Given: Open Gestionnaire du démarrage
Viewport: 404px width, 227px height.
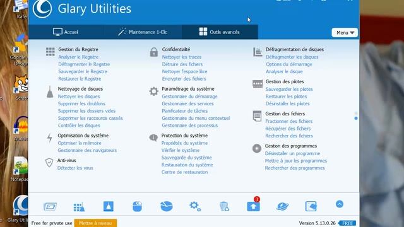Looking at the screenshot, I should [189, 96].
